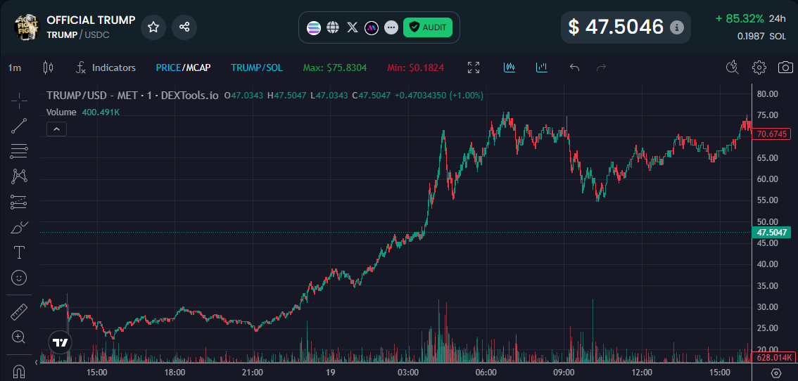Screen dimensions: 798x381
Task: Open the Indicators menu
Action: pyautogui.click(x=106, y=67)
